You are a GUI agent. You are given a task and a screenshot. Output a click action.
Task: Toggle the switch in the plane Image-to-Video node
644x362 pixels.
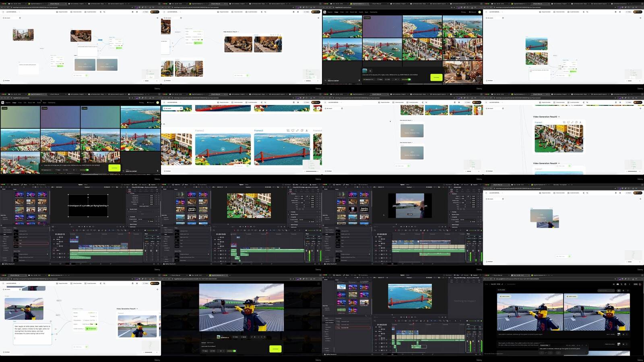point(96,324)
